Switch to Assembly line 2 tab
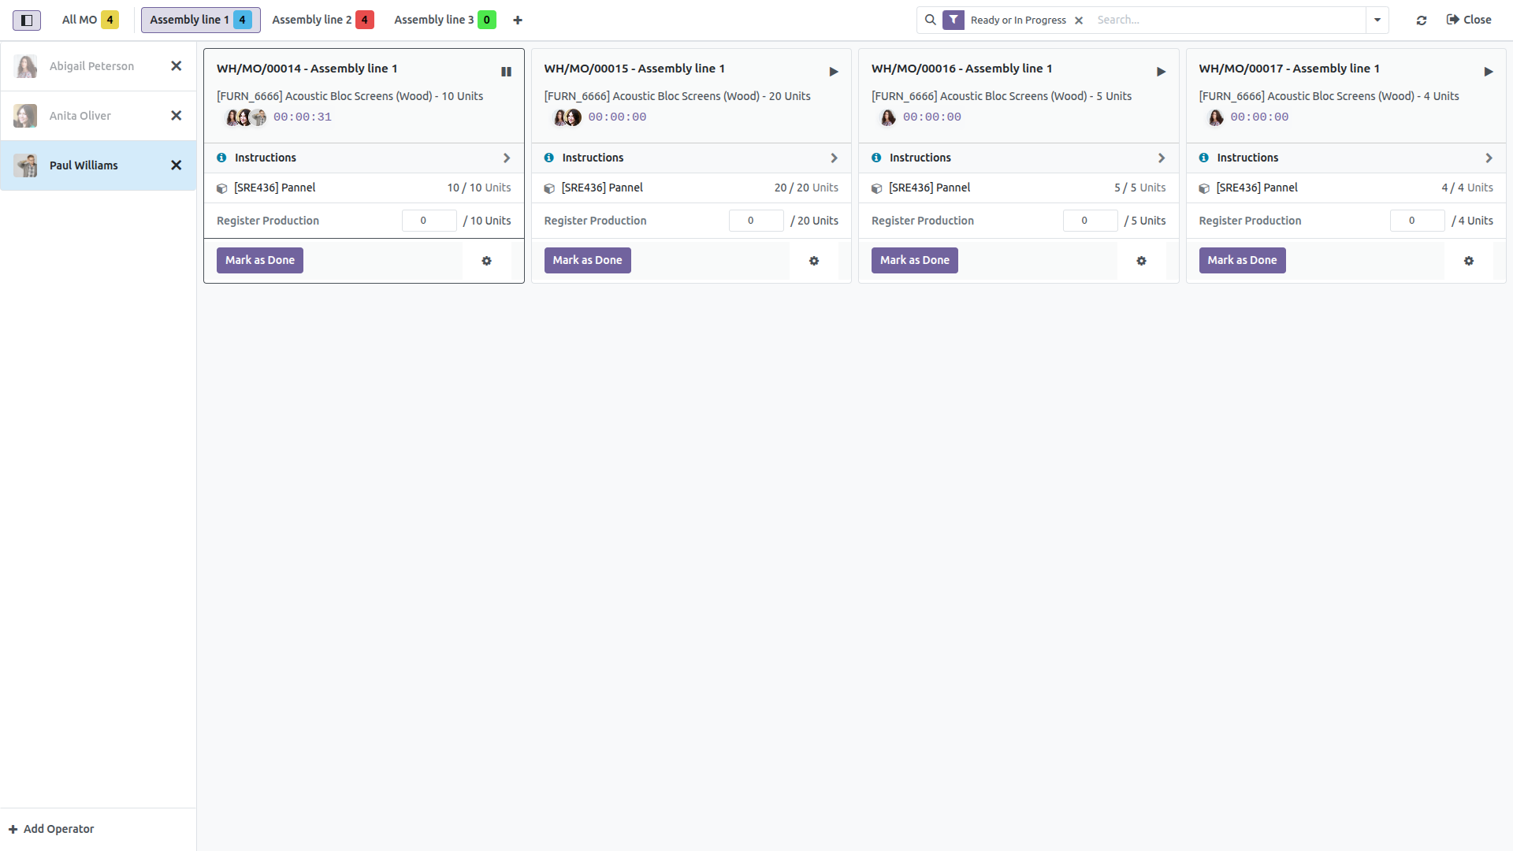This screenshot has height=851, width=1513. (x=322, y=20)
